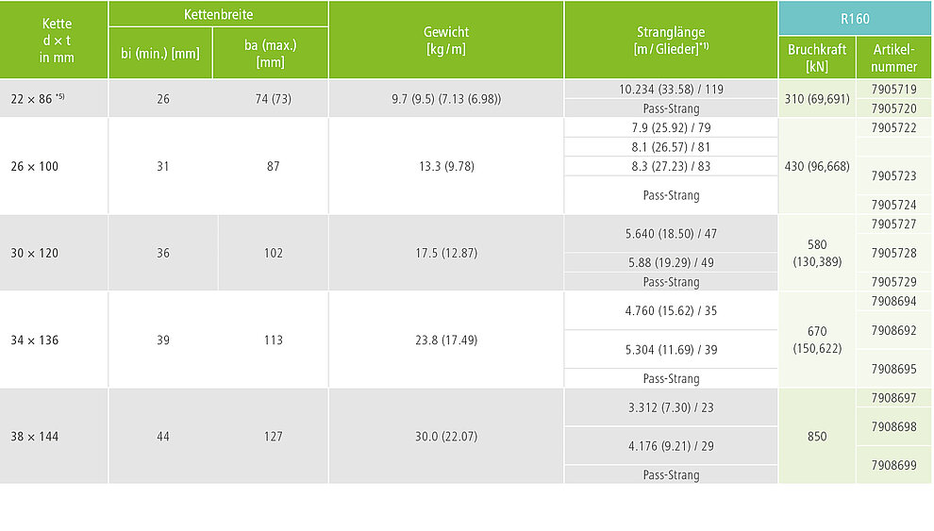
Task: Click the 13.3 (9.78) weight cell
Action: pos(446,167)
